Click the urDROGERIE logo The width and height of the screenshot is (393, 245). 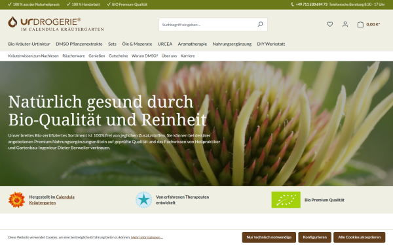point(56,24)
